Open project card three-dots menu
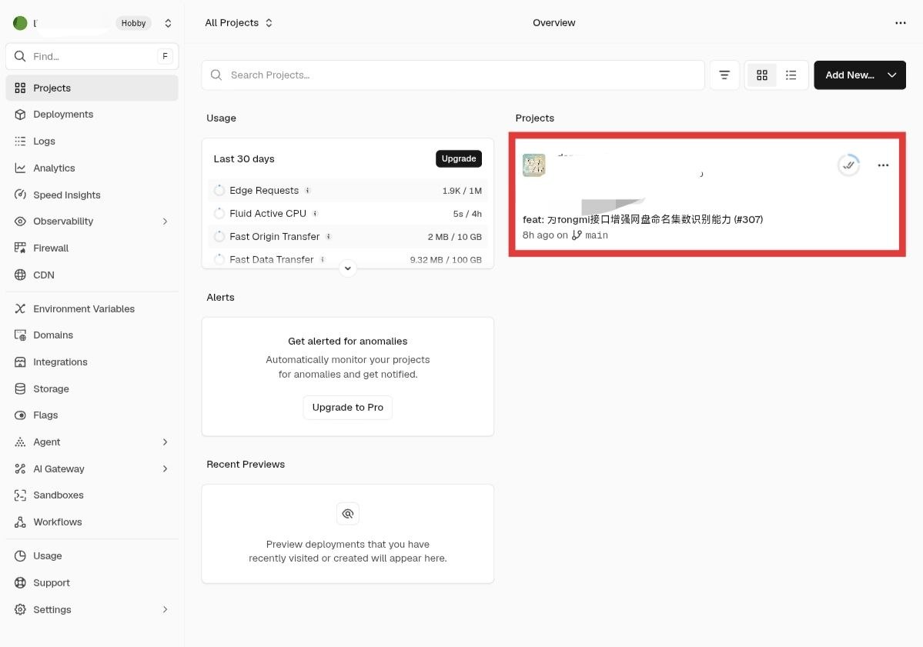Screen dimensions: 923x647 coord(883,165)
